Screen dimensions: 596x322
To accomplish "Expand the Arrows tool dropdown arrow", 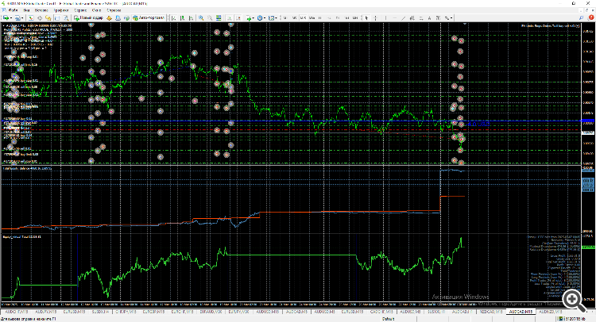I will click(x=451, y=17).
